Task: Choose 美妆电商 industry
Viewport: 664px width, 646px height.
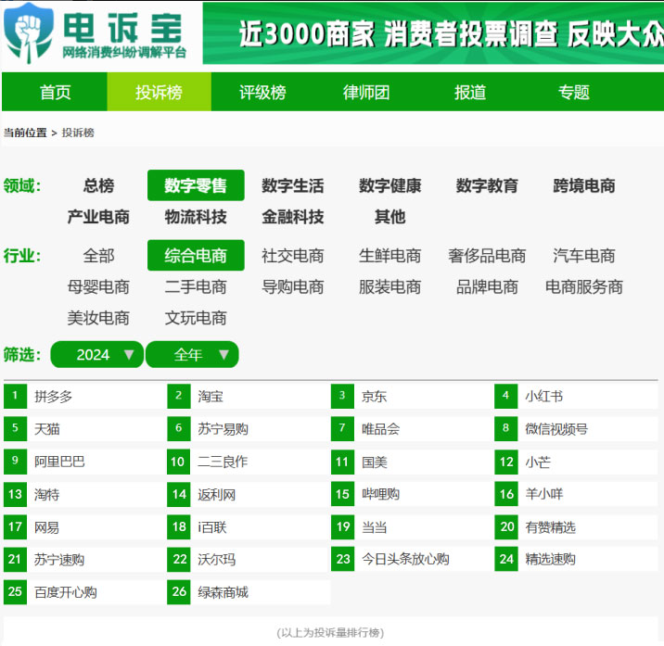Action: coord(98,318)
